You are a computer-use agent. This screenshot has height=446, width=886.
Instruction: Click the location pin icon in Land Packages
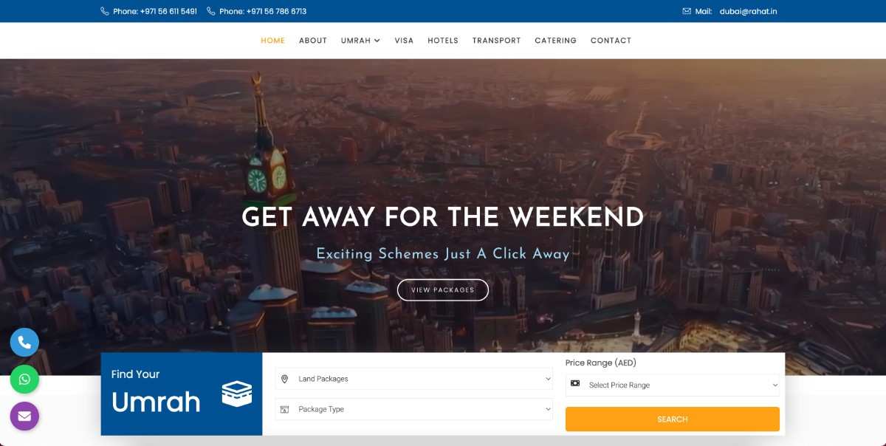pos(285,379)
